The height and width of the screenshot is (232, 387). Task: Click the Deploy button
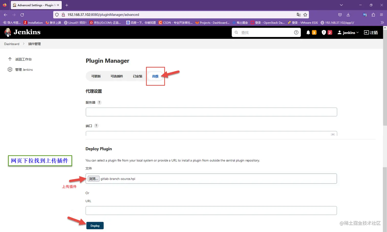tap(95, 226)
